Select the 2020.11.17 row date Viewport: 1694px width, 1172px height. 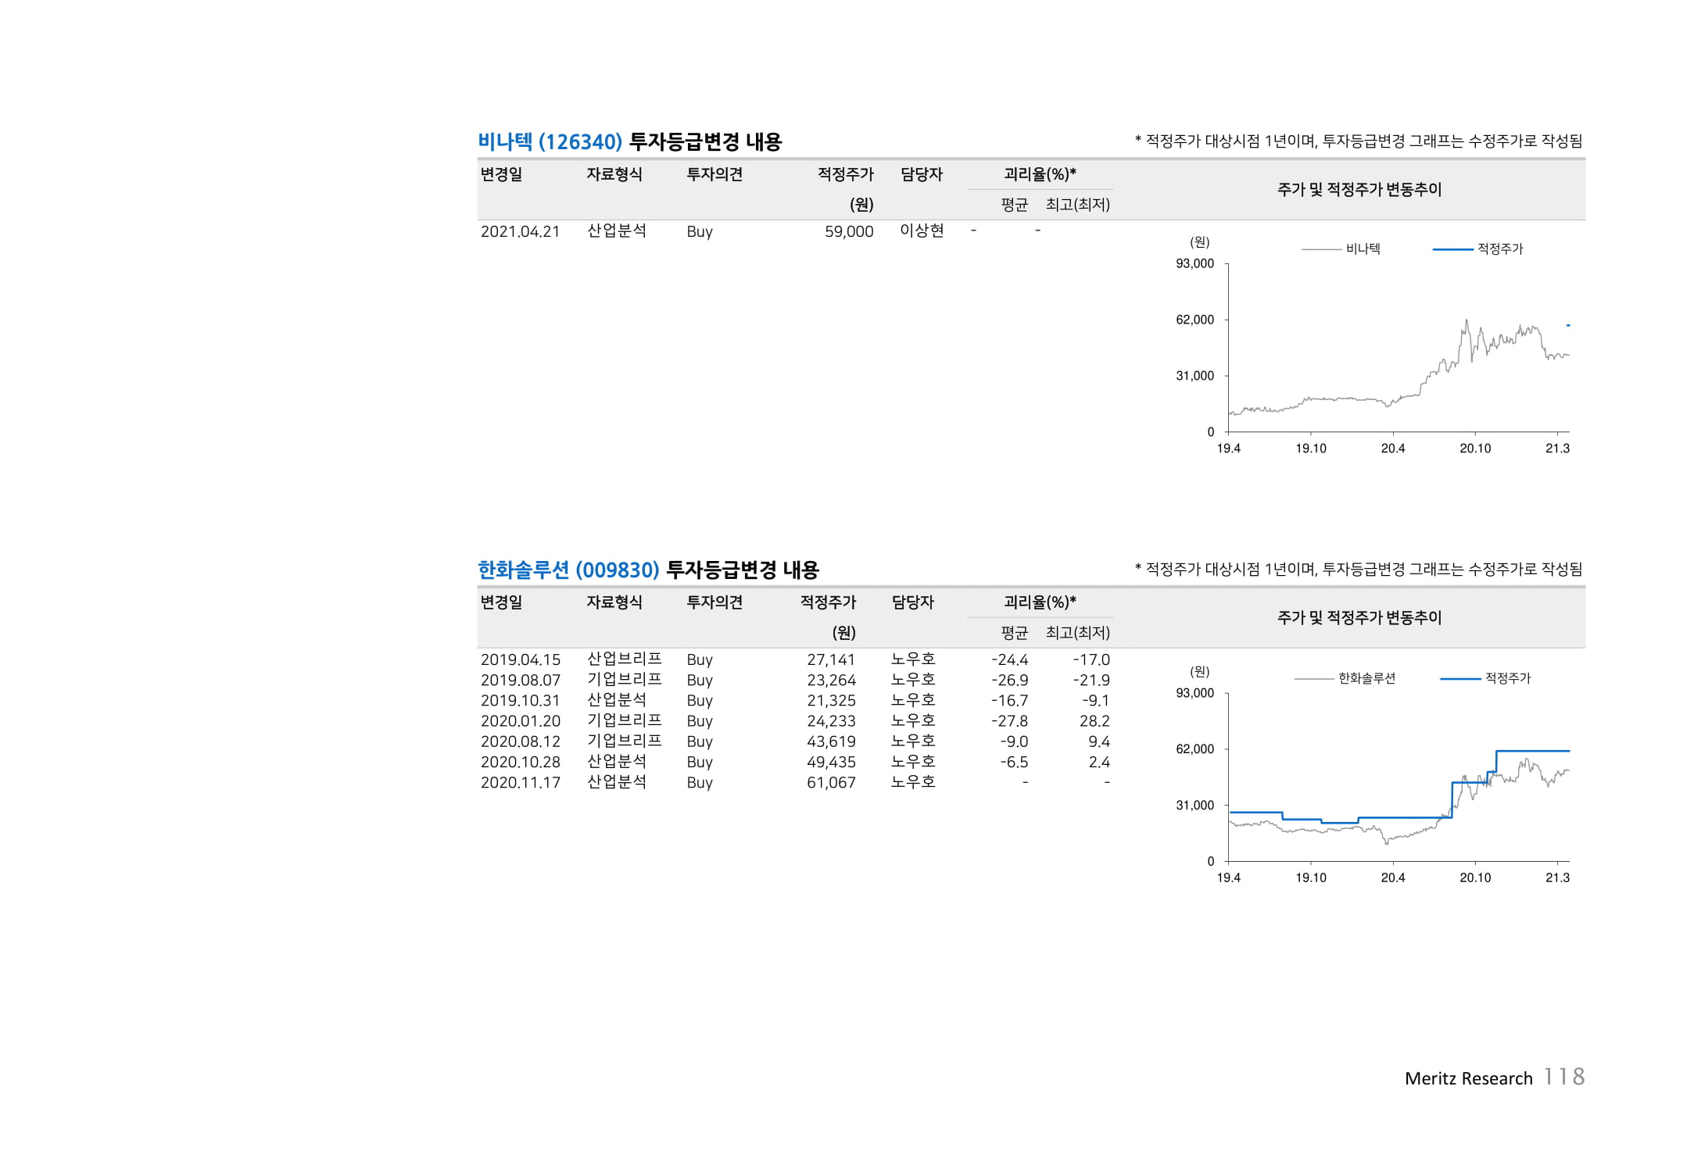click(520, 782)
